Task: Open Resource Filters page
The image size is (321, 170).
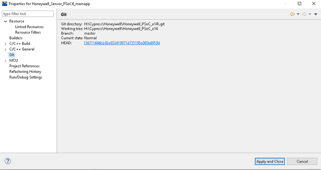Action: [x=28, y=32]
